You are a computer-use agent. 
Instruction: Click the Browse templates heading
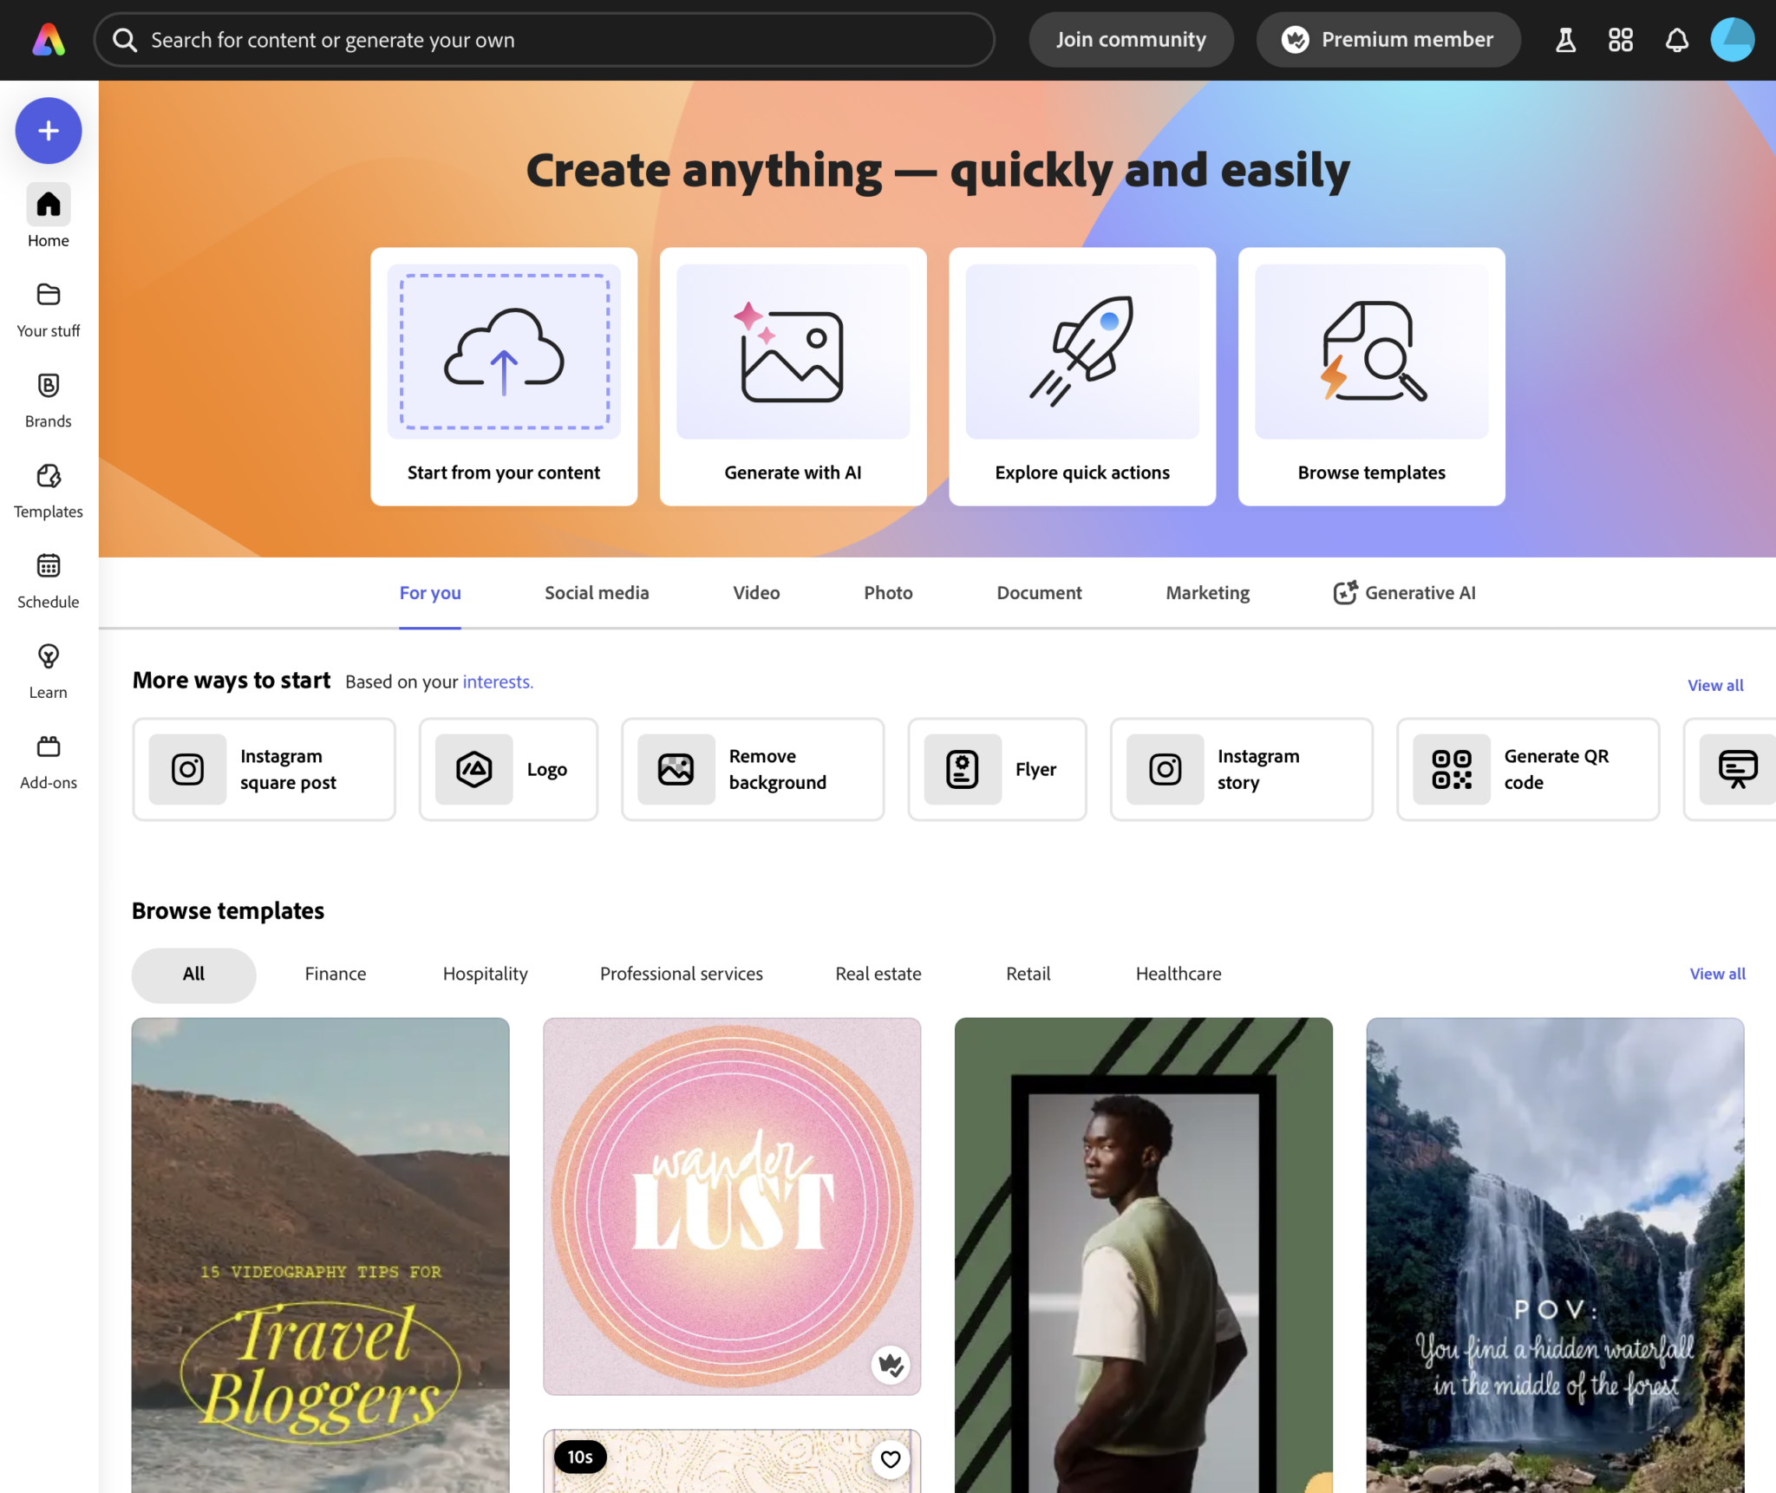click(228, 911)
